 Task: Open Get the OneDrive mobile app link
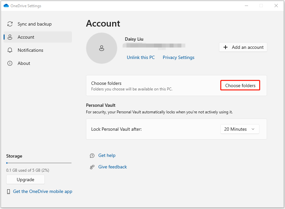coord(42,192)
